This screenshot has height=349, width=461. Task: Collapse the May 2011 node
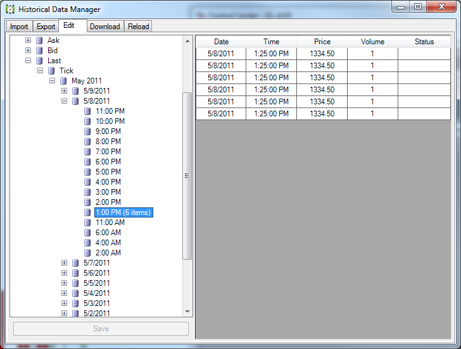pyautogui.click(x=53, y=81)
